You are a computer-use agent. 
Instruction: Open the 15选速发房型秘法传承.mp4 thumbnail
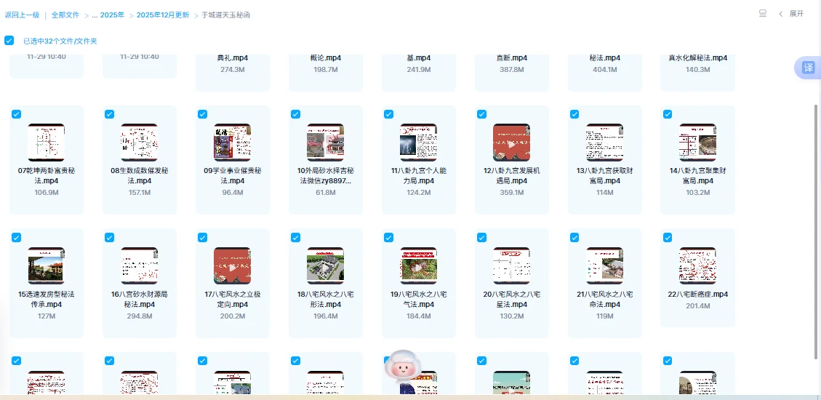pos(46,265)
